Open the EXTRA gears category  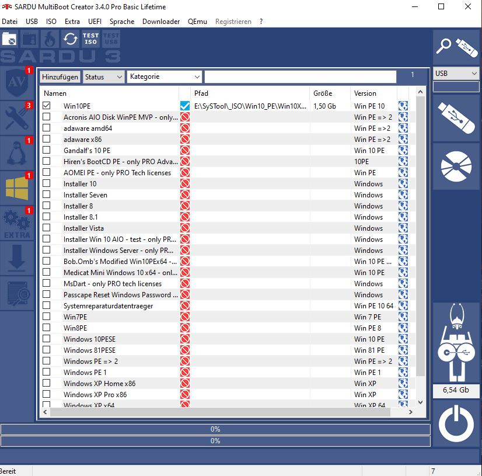coord(16,223)
